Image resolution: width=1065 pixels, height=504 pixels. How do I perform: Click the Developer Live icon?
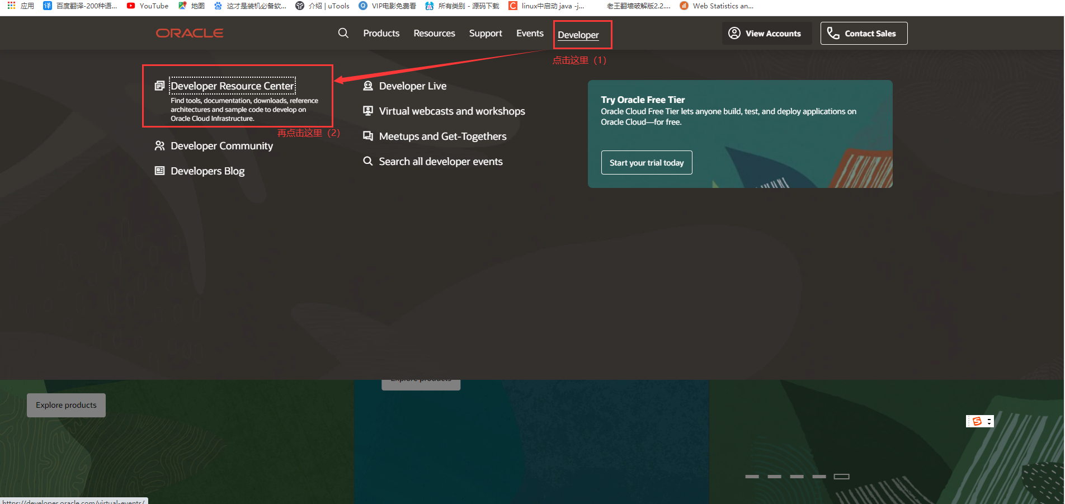pos(367,86)
